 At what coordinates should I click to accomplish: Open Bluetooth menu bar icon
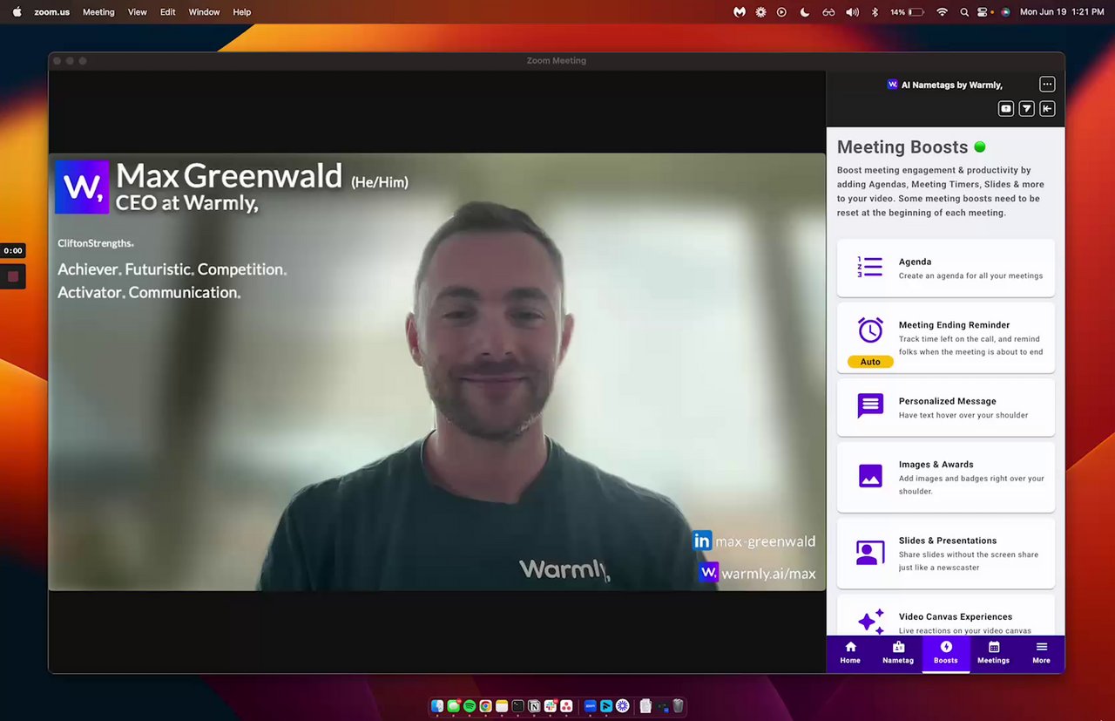(x=875, y=12)
